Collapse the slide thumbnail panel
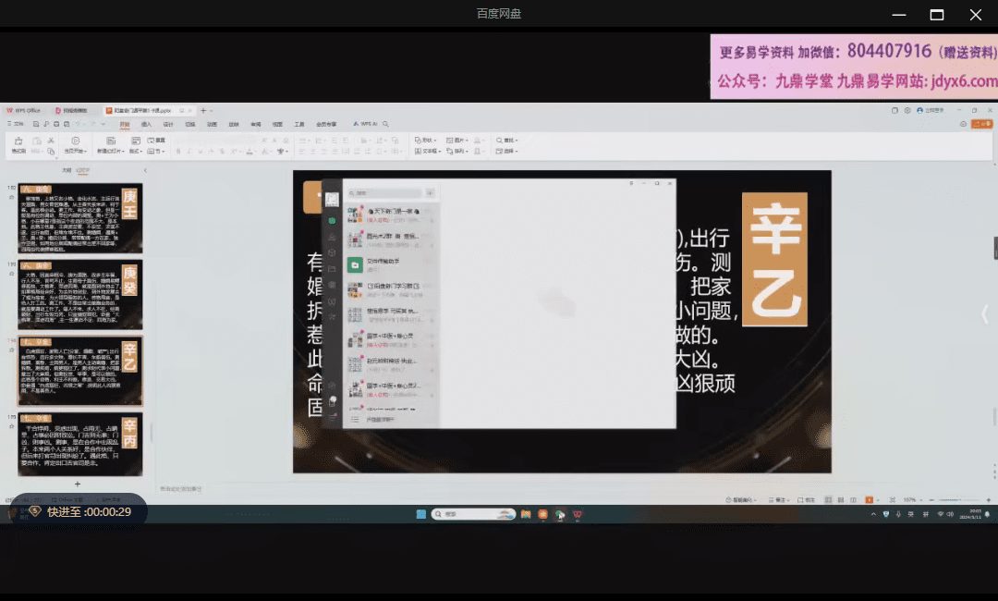Image resolution: width=998 pixels, height=601 pixels. [145, 170]
